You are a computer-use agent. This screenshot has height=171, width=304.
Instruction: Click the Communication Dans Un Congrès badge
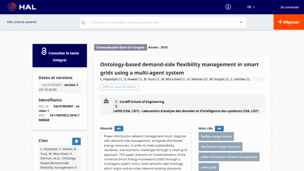[120, 47]
